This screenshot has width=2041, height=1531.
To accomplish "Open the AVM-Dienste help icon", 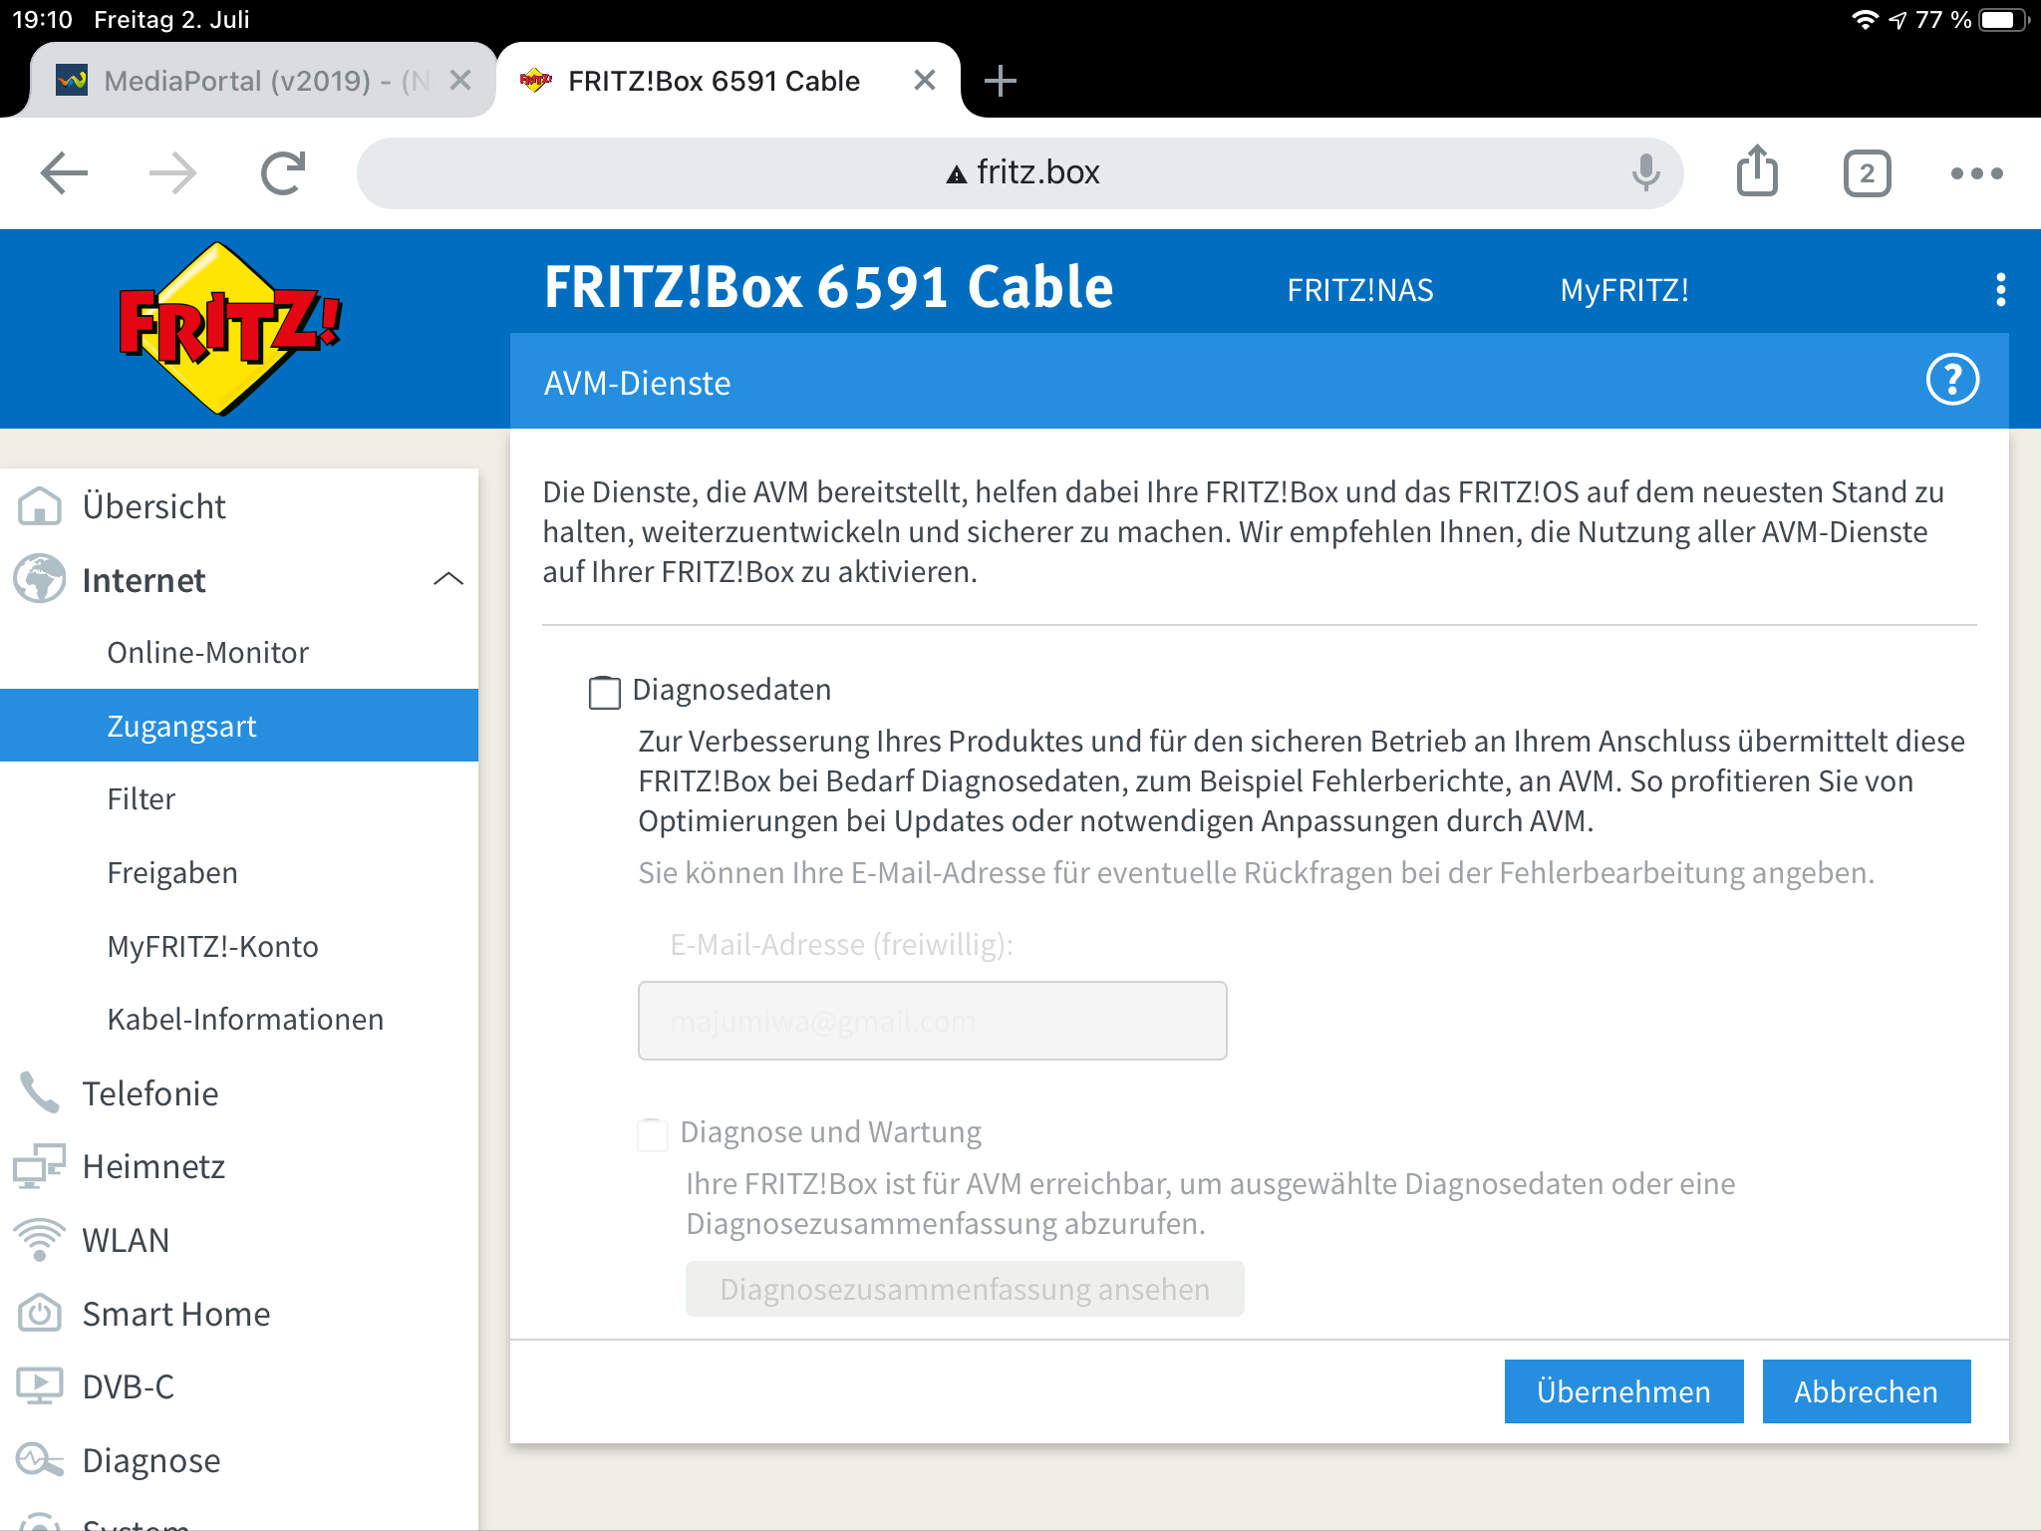I will [1952, 380].
